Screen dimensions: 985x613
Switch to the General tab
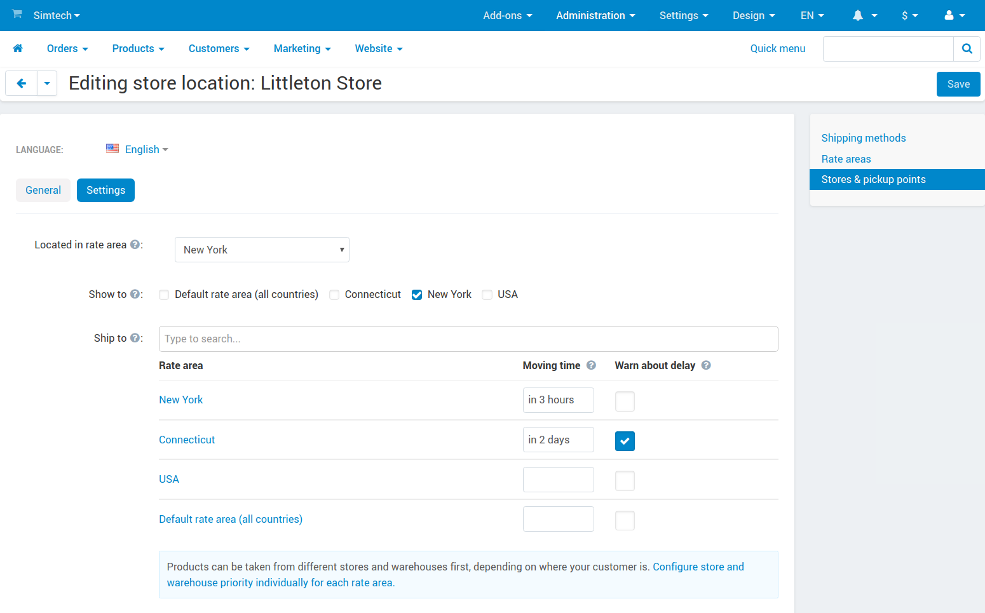click(43, 190)
